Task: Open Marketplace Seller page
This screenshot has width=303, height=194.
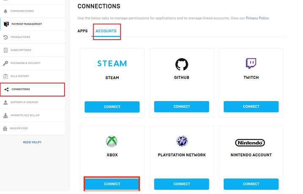Action: (32, 116)
